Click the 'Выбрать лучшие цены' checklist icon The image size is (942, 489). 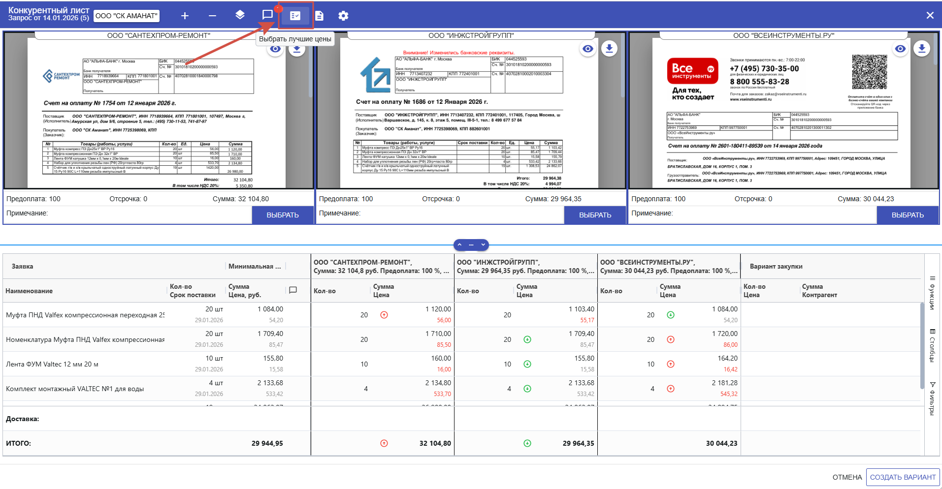pyautogui.click(x=295, y=16)
